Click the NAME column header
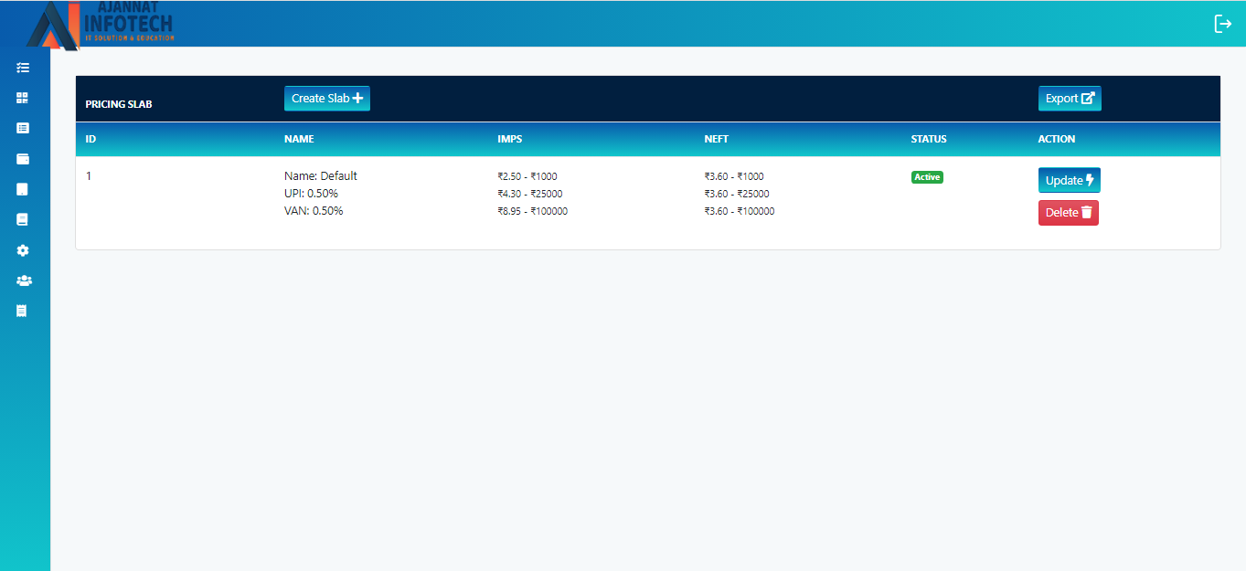This screenshot has width=1246, height=571. 299,139
